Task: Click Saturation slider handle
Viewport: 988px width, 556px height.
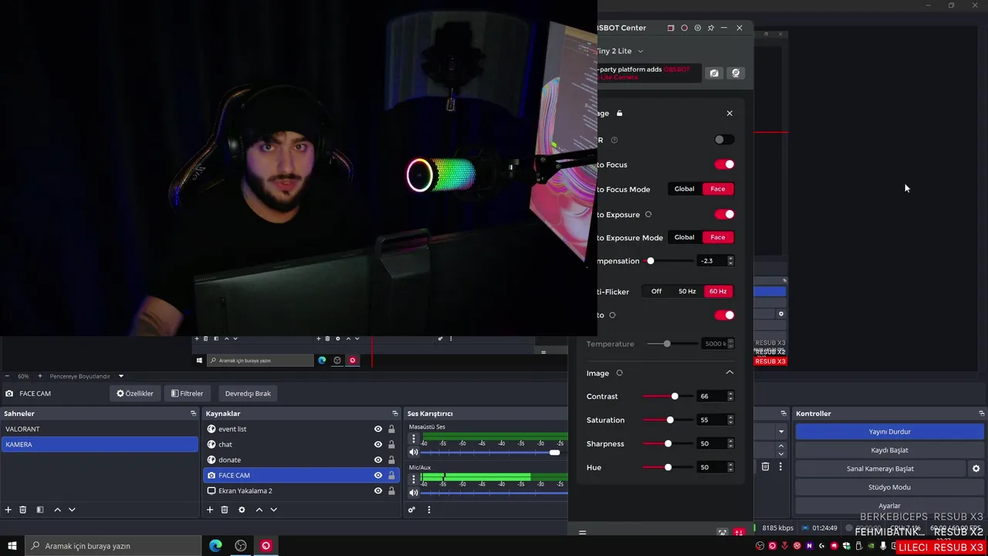Action: [x=670, y=420]
